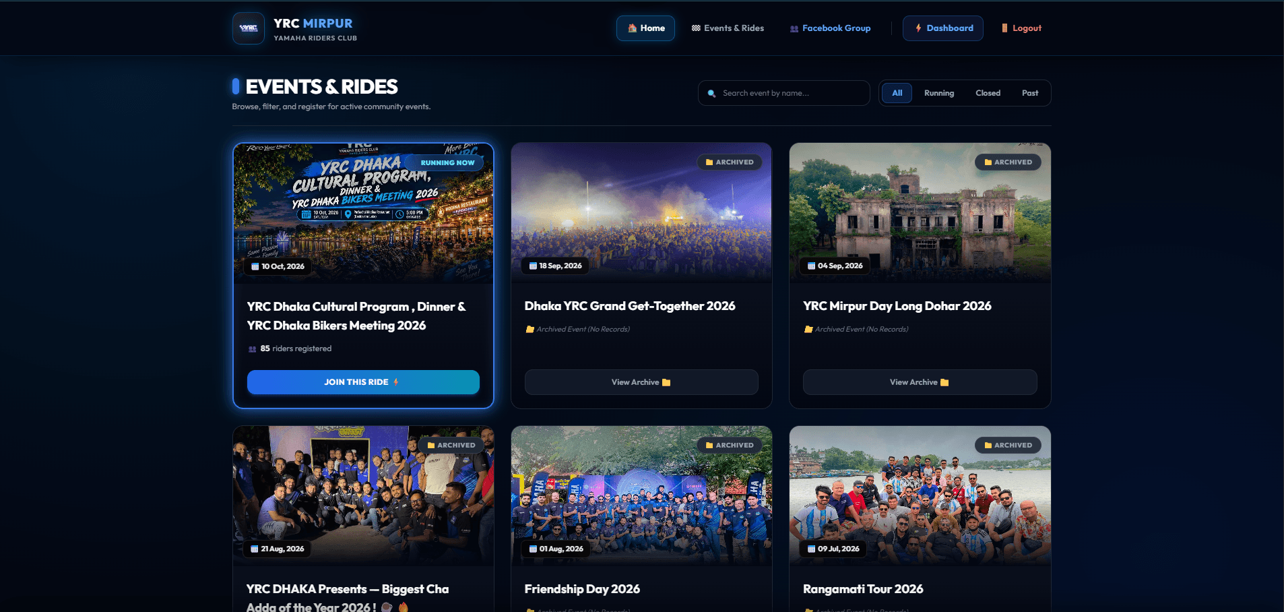Image resolution: width=1284 pixels, height=612 pixels.
Task: Click the 04 Sep, 2026 date chip
Action: (x=835, y=266)
